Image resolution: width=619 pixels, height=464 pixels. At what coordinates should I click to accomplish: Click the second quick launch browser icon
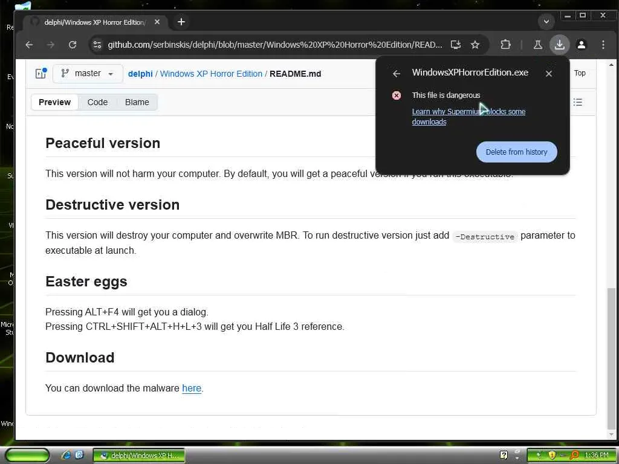click(79, 455)
